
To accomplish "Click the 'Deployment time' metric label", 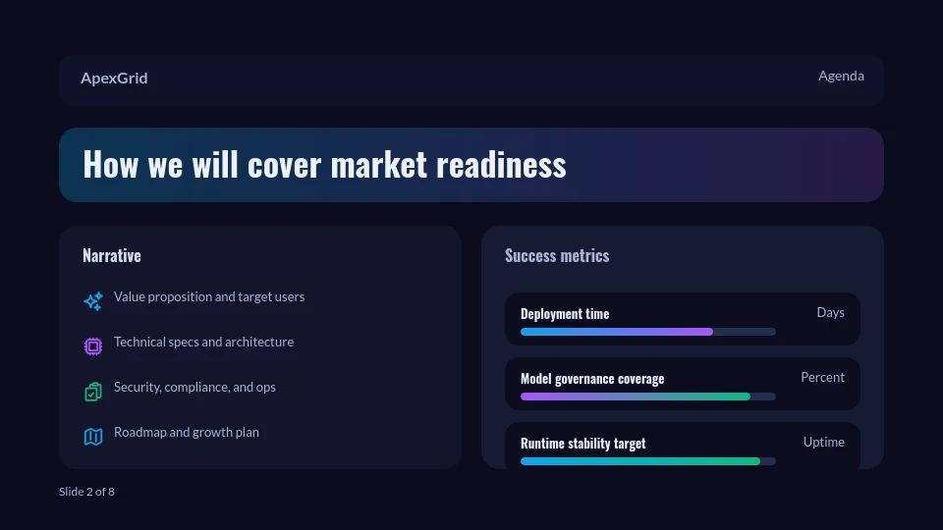I will [565, 314].
